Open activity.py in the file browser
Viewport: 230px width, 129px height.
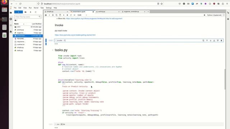(x=28, y=30)
